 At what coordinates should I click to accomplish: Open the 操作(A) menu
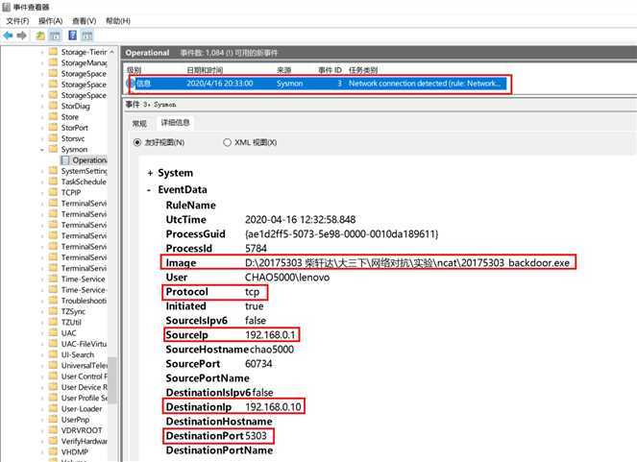50,21
